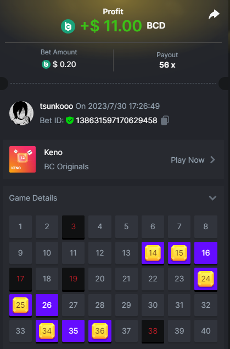Click the green verified shield icon
Screen dimensions: 230x349
pyautogui.click(x=70, y=120)
